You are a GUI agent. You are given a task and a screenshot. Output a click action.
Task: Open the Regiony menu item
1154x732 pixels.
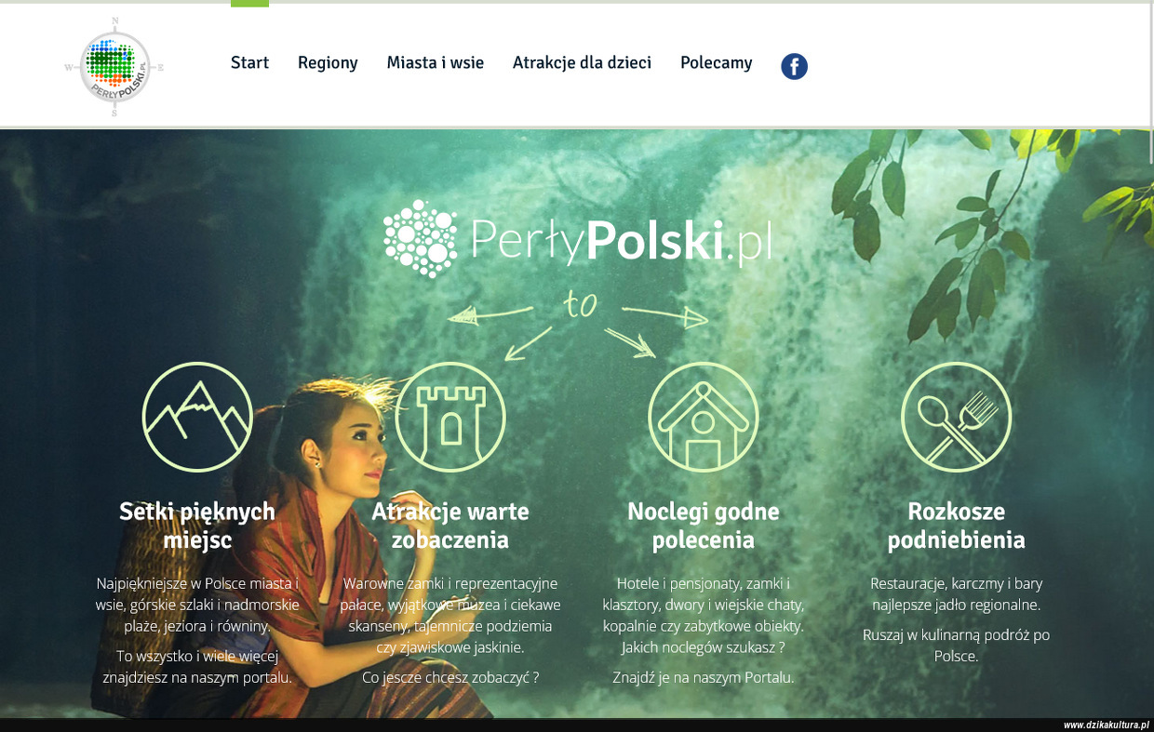coord(328,62)
